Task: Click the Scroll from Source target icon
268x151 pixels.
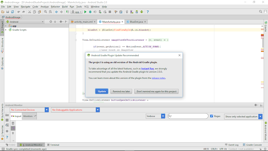Action: tap(51, 22)
